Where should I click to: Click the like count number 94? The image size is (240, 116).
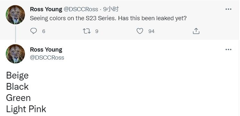(x=151, y=31)
